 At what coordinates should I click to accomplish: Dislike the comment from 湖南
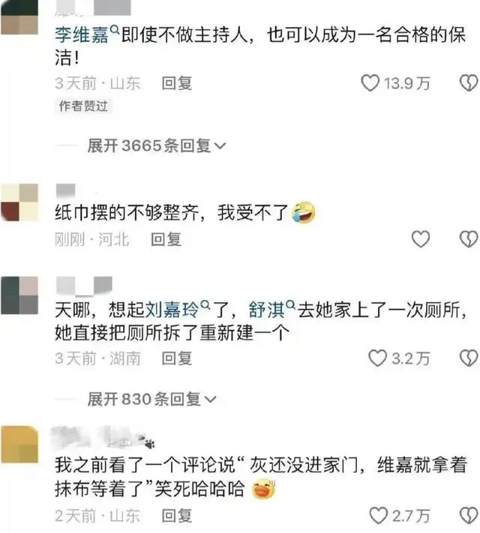coord(469,358)
